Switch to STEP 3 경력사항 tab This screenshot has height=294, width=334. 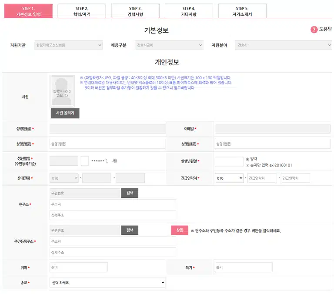[x=135, y=11]
